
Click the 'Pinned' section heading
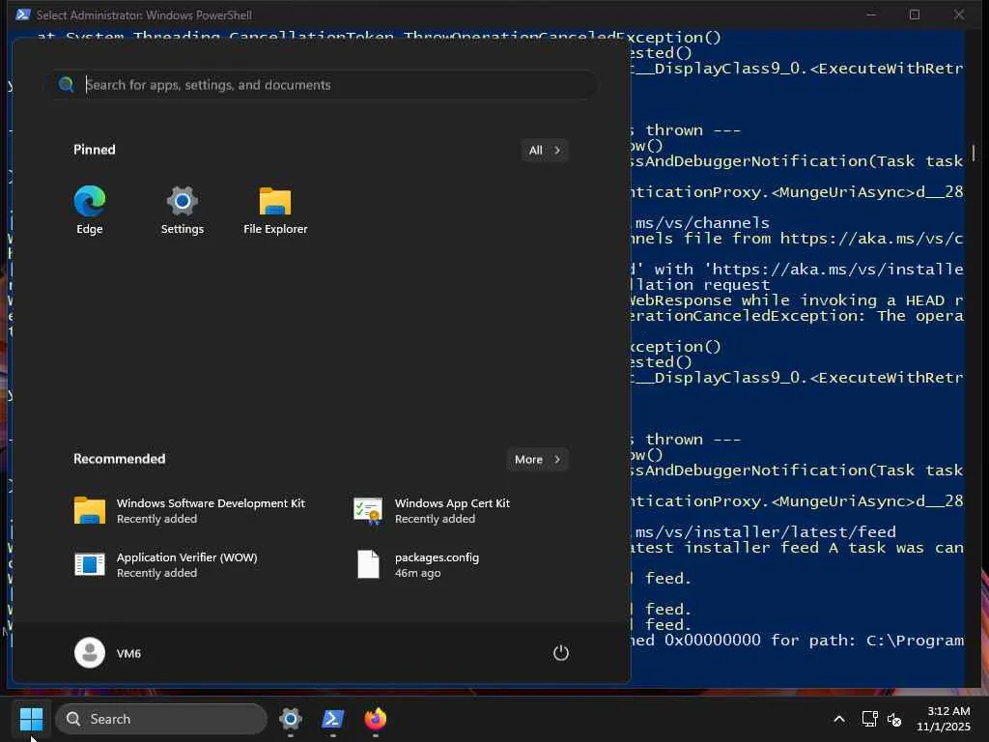point(95,150)
